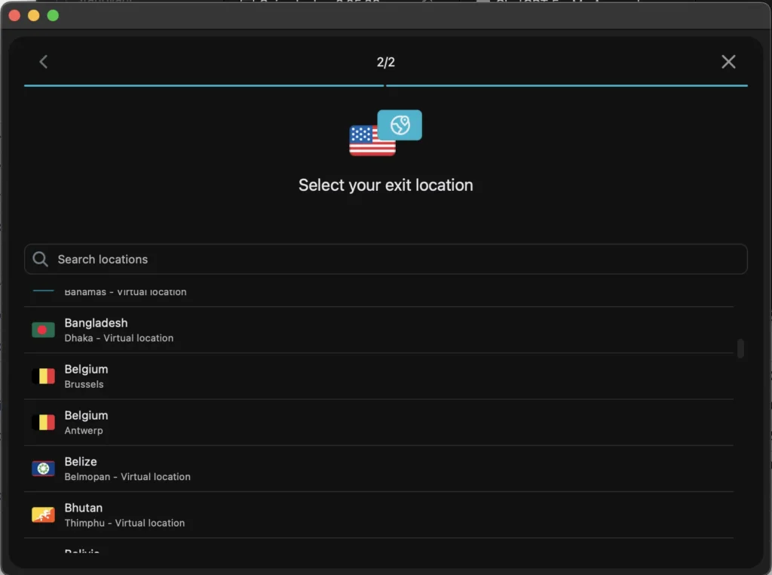The height and width of the screenshot is (575, 772).
Task: Pick the Antwerp server entry
Action: 377,423
